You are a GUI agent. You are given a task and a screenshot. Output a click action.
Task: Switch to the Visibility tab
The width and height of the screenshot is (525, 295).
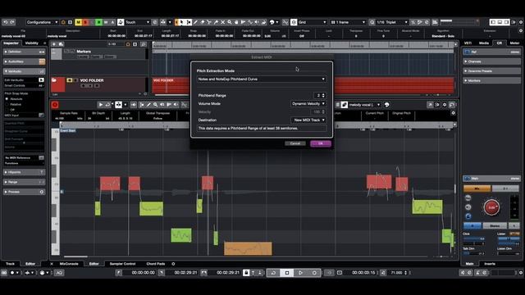[32, 43]
